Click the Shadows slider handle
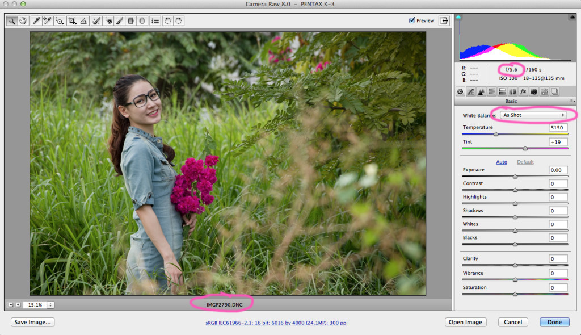This screenshot has width=581, height=335. pos(515,217)
